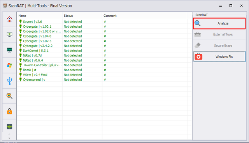Sort list by the Status column
The image size is (249, 143).
(x=82, y=16)
